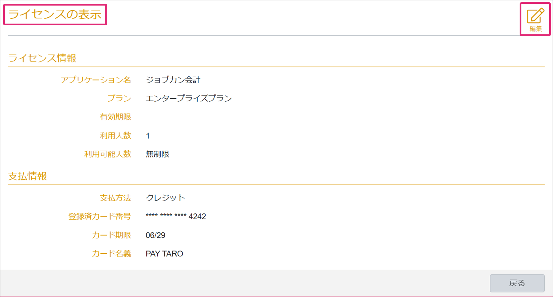The image size is (553, 297).
Task: Select the 06/29 card expiry value
Action: 155,235
